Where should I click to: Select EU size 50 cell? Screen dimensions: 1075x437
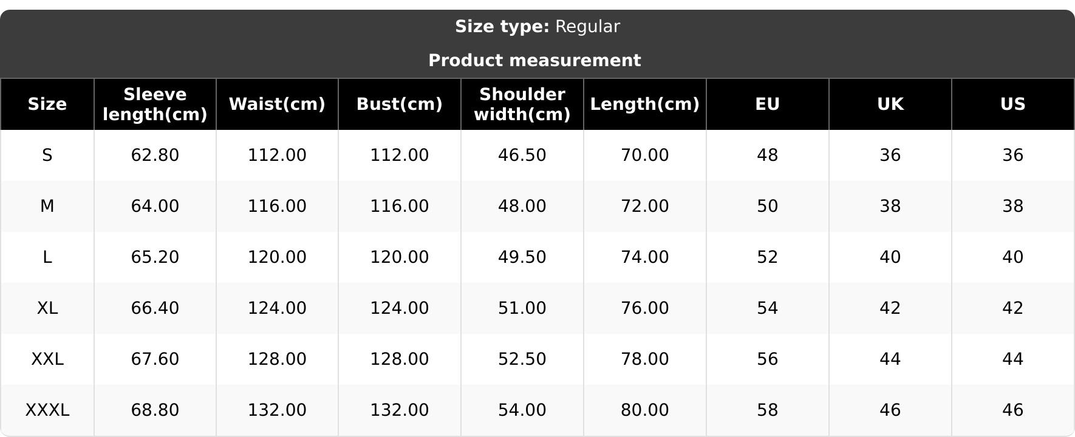(767, 206)
